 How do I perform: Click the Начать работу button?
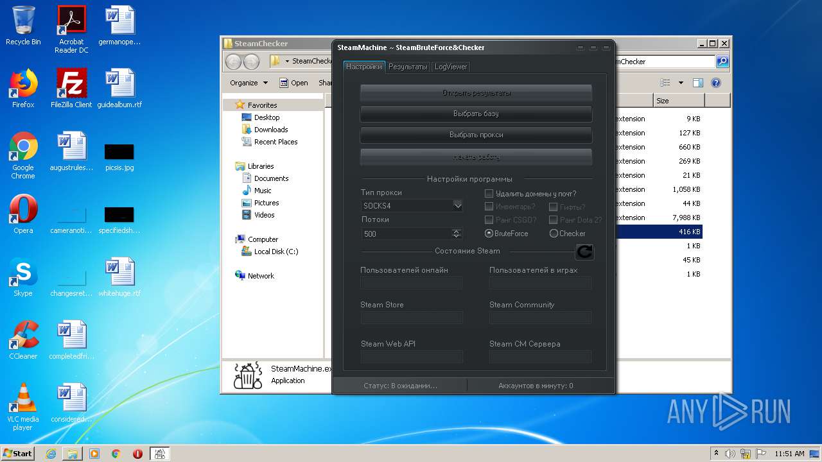click(476, 157)
